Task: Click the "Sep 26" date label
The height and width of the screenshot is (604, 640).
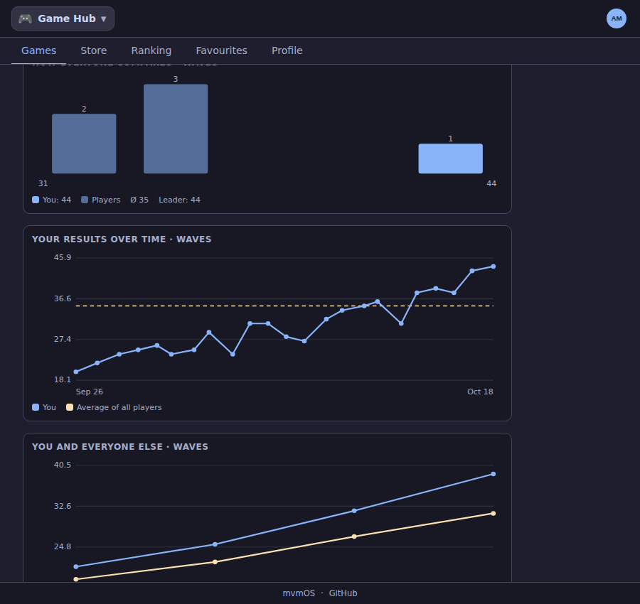Action: click(x=90, y=392)
